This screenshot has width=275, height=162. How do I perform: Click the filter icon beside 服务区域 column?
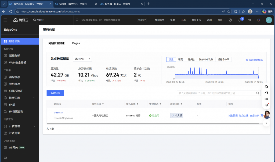click(x=103, y=104)
